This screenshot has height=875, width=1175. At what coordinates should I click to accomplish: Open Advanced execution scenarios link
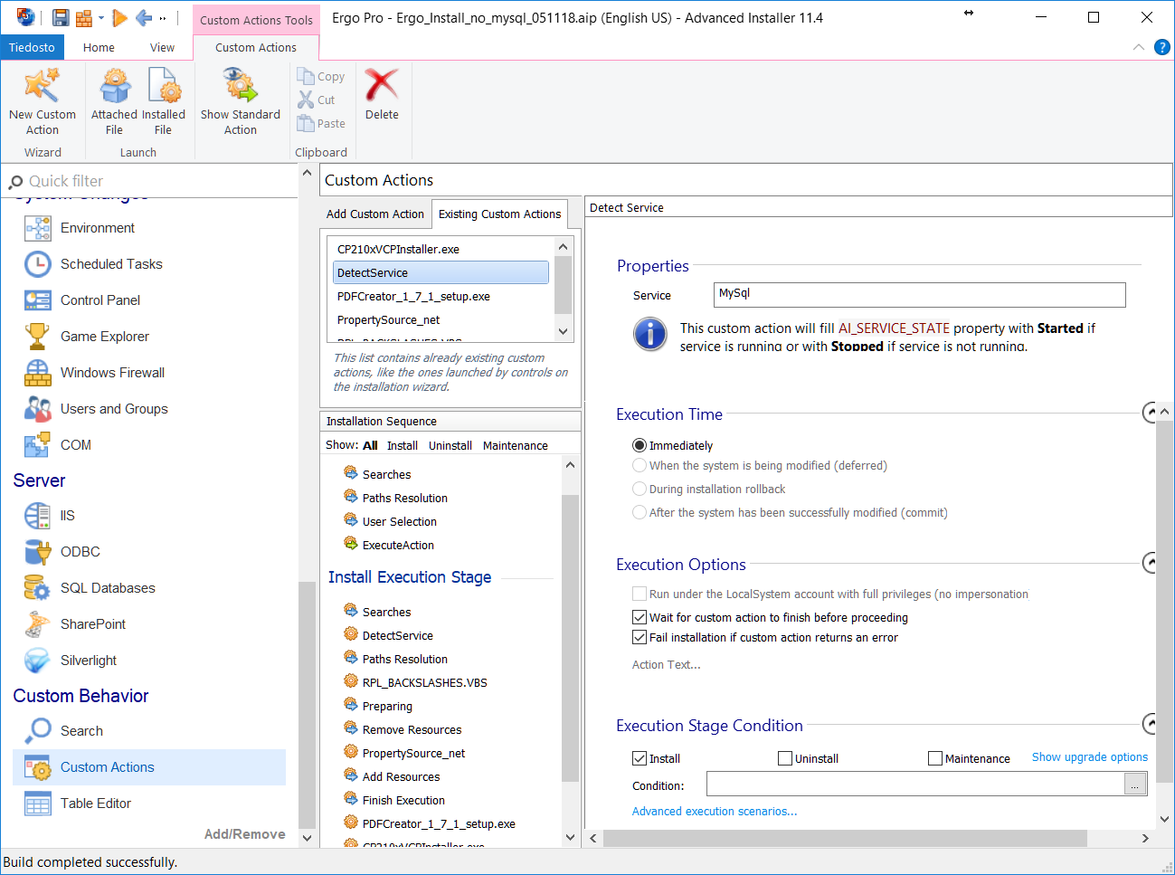715,811
